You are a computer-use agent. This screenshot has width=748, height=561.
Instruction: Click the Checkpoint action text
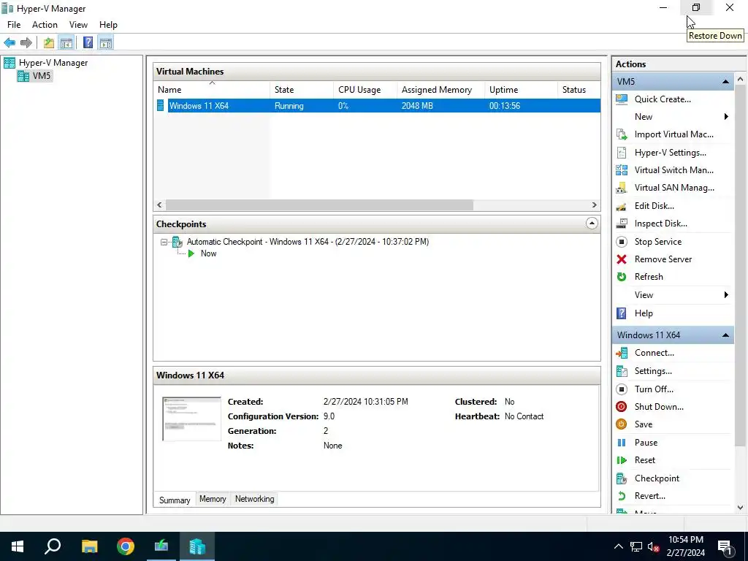pyautogui.click(x=657, y=478)
